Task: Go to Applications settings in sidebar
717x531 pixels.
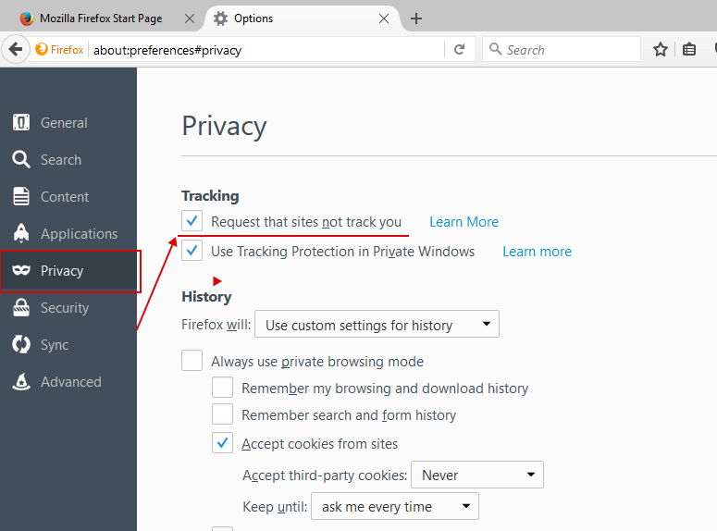Action: point(79,234)
